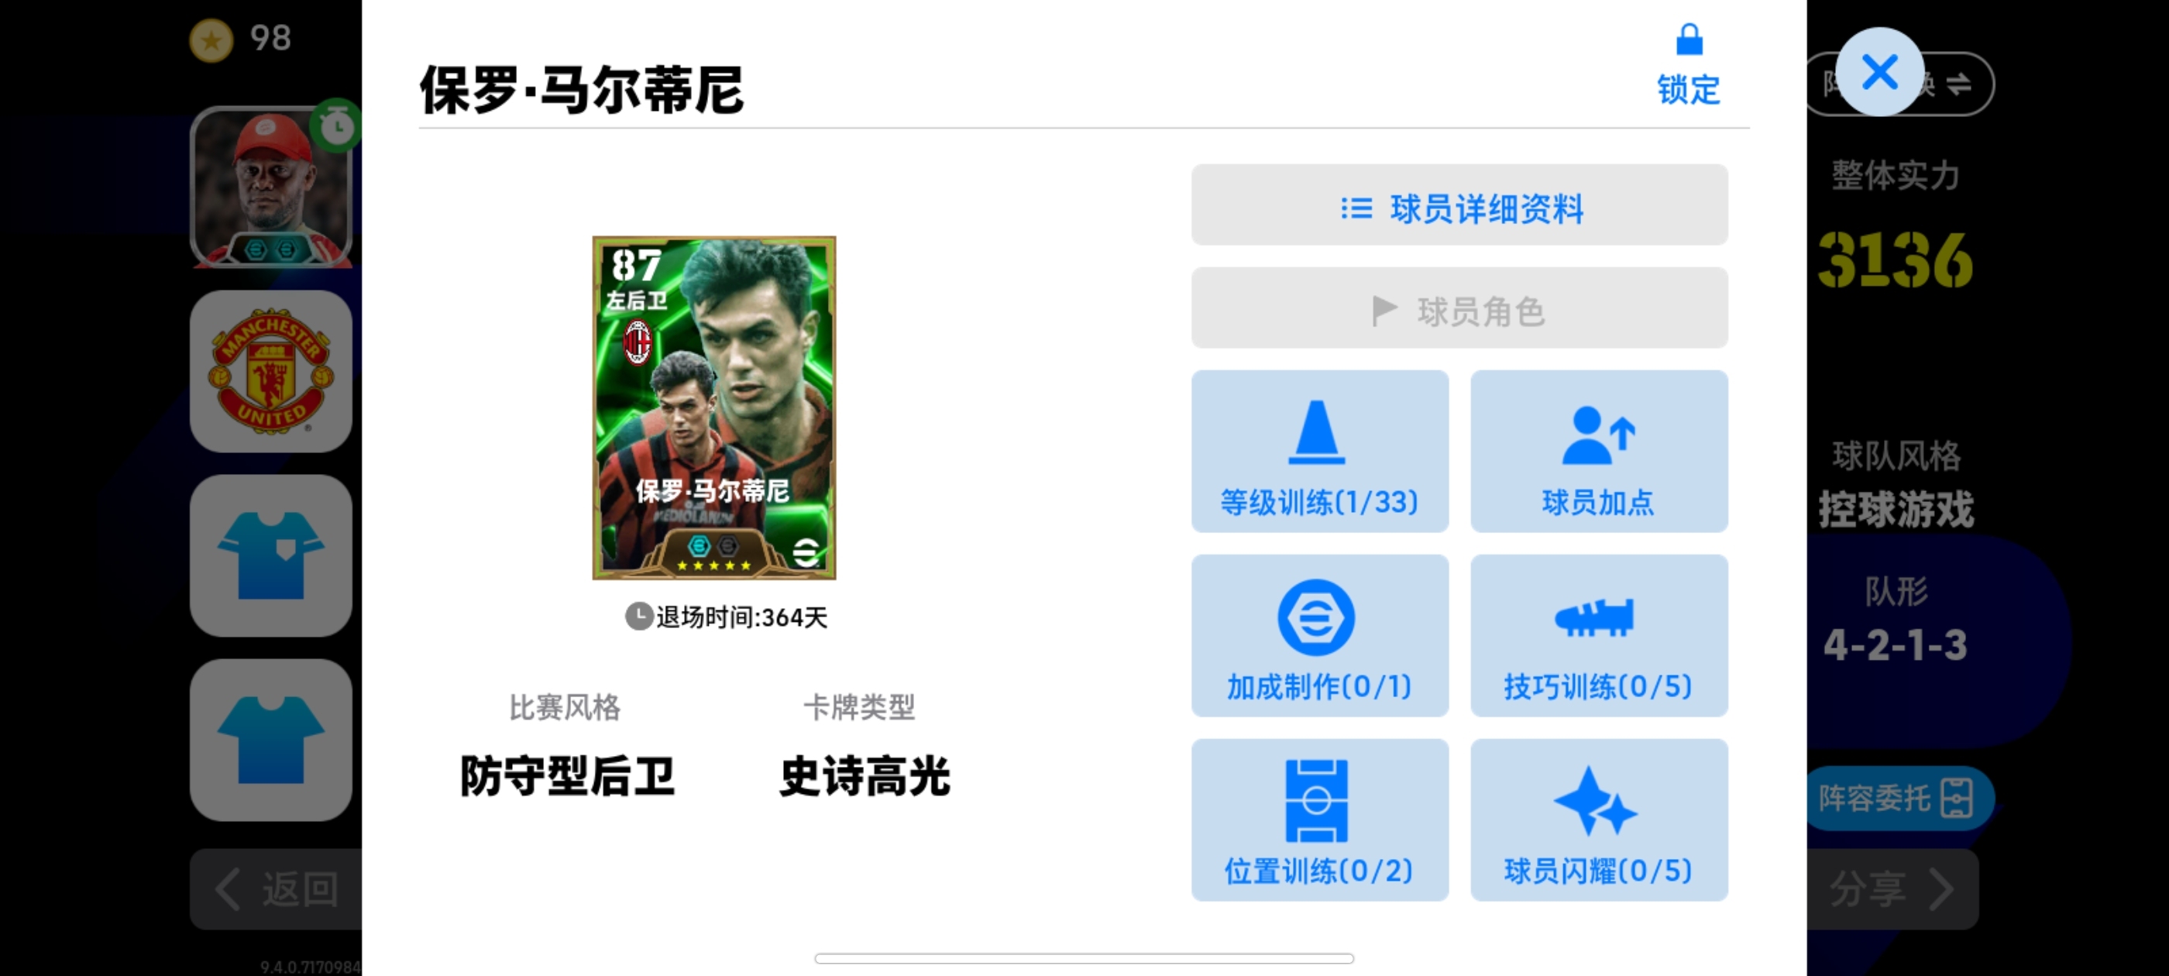This screenshot has height=976, width=2169.
Task: Open 等级训练 cone level training
Action: pyautogui.click(x=1319, y=452)
